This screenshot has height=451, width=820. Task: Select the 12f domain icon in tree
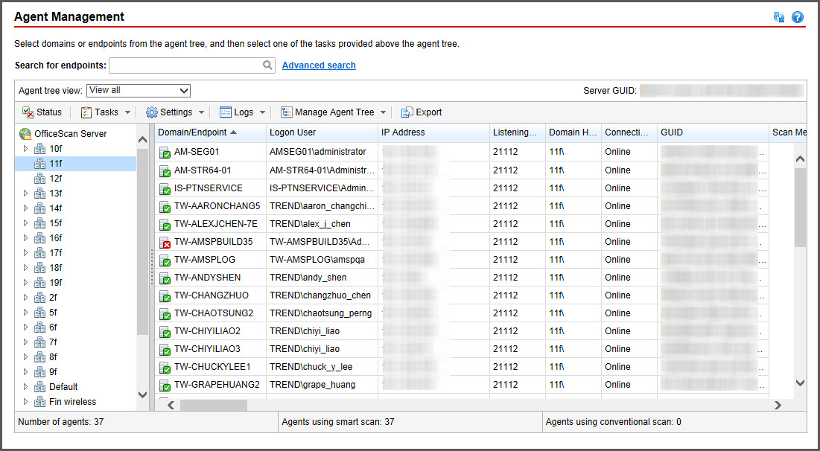(x=40, y=179)
